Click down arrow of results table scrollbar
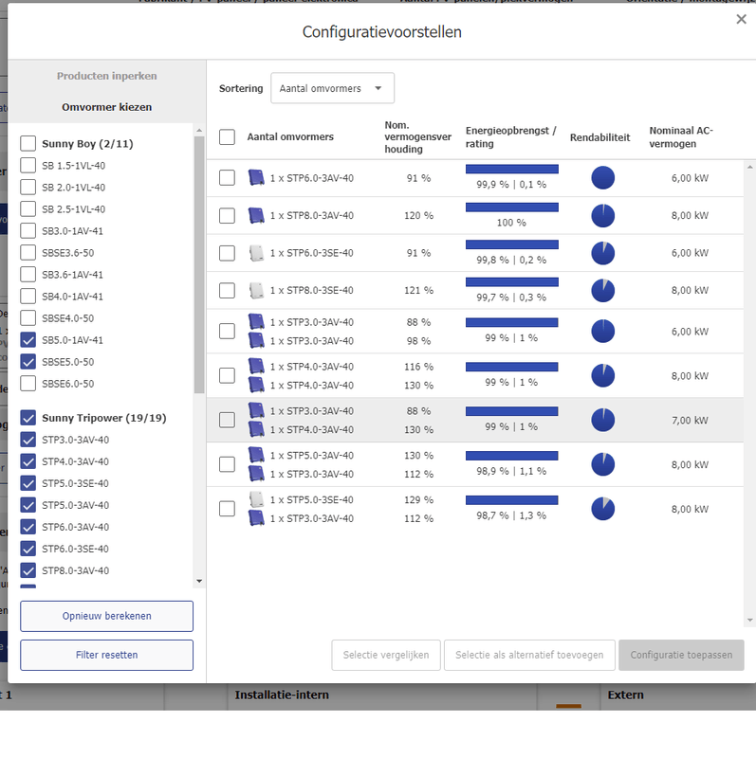 pos(749,621)
